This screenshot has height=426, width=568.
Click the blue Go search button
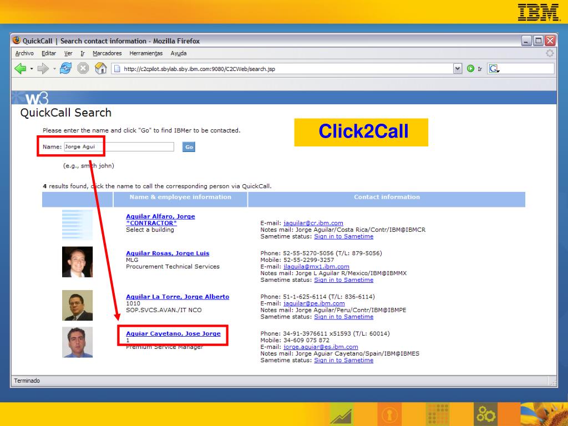[189, 146]
